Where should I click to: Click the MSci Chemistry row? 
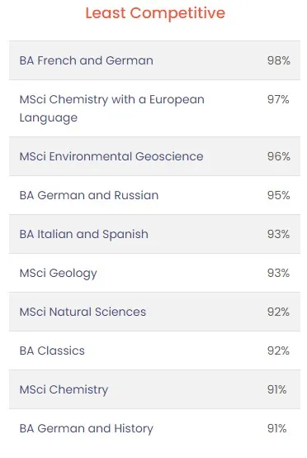pos(154,389)
